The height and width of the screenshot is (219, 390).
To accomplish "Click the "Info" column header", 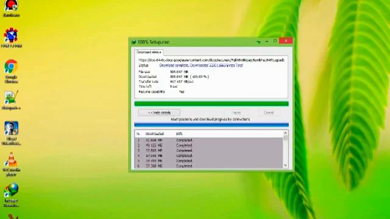I will point(179,134).
